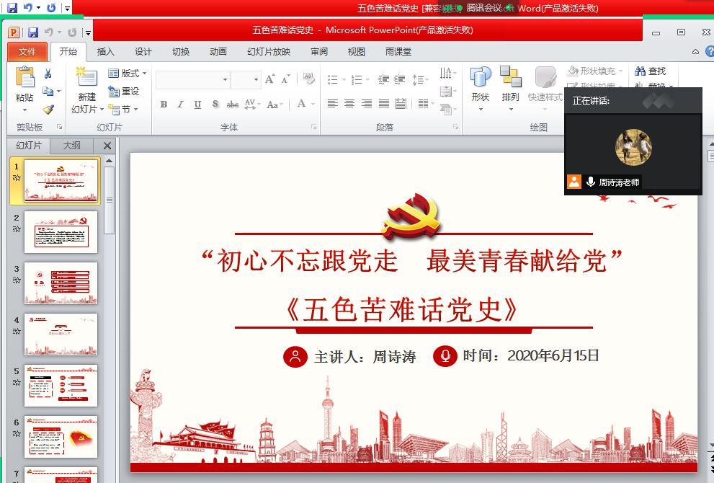Select the Format Painter brush

pos(48,110)
